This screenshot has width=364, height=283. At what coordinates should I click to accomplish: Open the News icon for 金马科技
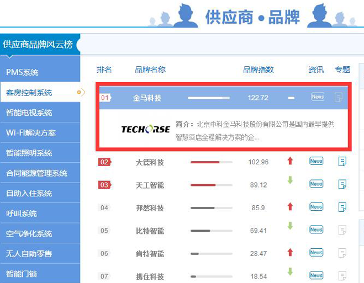coord(318,97)
